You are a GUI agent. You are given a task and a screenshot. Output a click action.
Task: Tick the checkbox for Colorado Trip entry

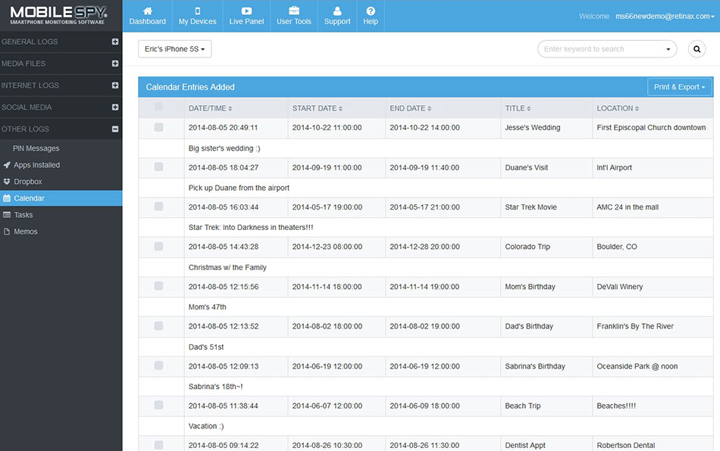[158, 246]
